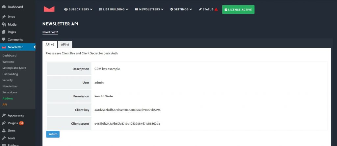Collapse the Newsletter sidebar menu arrow

click(34, 47)
